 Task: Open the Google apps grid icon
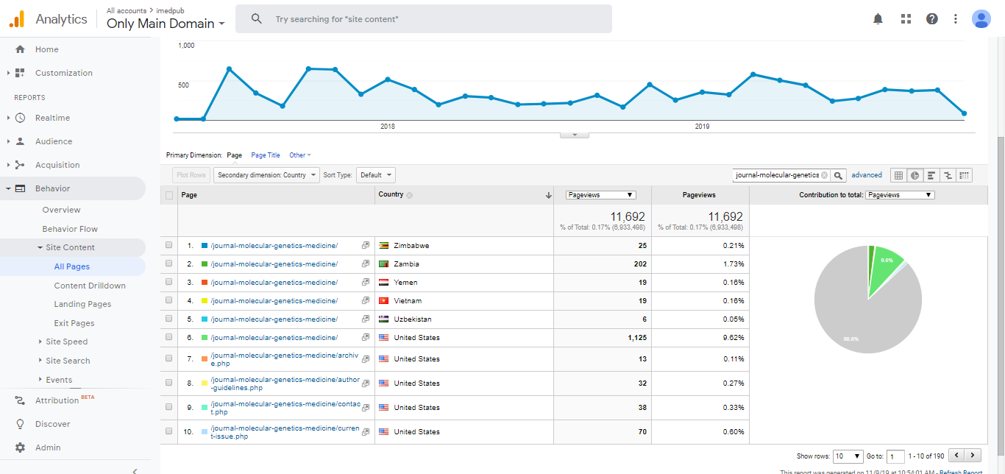[x=906, y=19]
